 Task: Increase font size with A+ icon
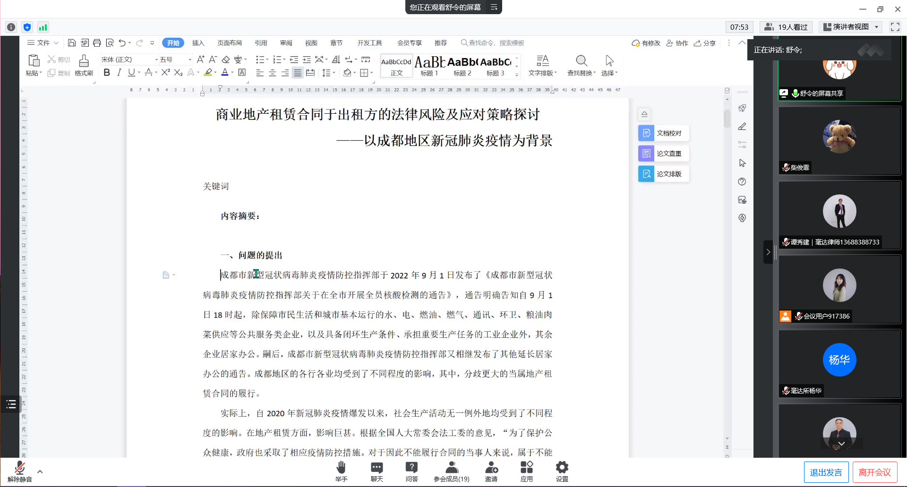[200, 59]
